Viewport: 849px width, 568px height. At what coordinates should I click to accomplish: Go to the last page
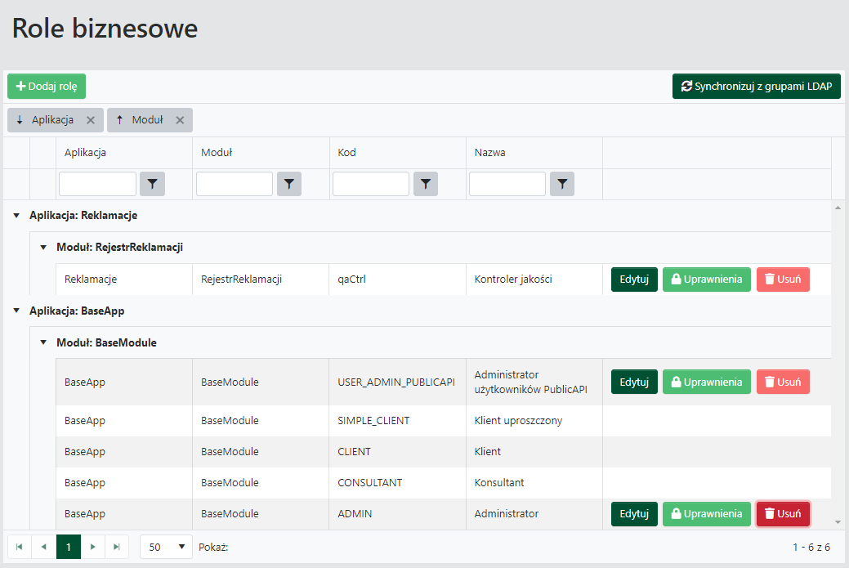pos(116,547)
